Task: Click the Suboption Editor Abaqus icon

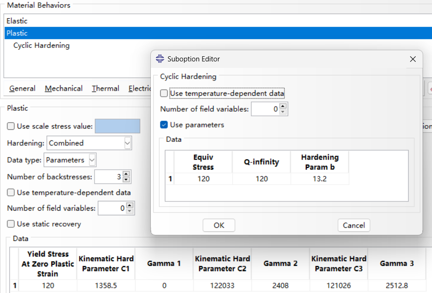Action: coord(160,59)
